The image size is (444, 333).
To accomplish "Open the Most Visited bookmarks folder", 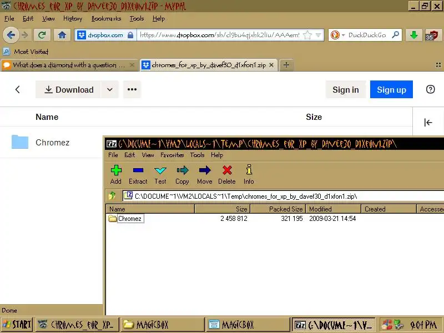I will (x=26, y=52).
